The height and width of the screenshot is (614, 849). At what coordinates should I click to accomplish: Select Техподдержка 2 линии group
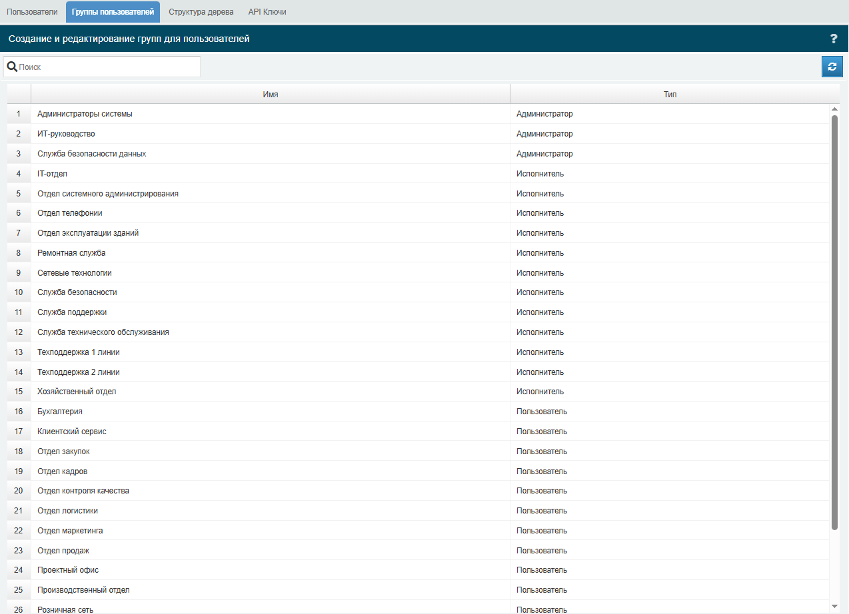[419, 372]
